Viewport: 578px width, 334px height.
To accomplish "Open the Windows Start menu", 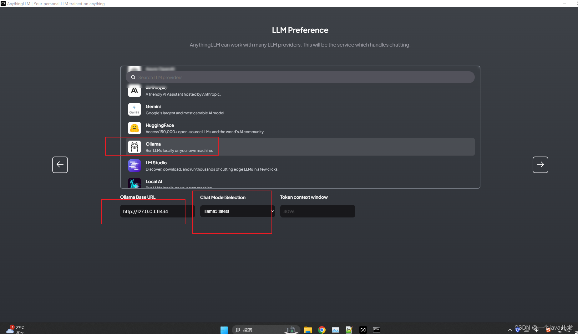I will 224,330.
